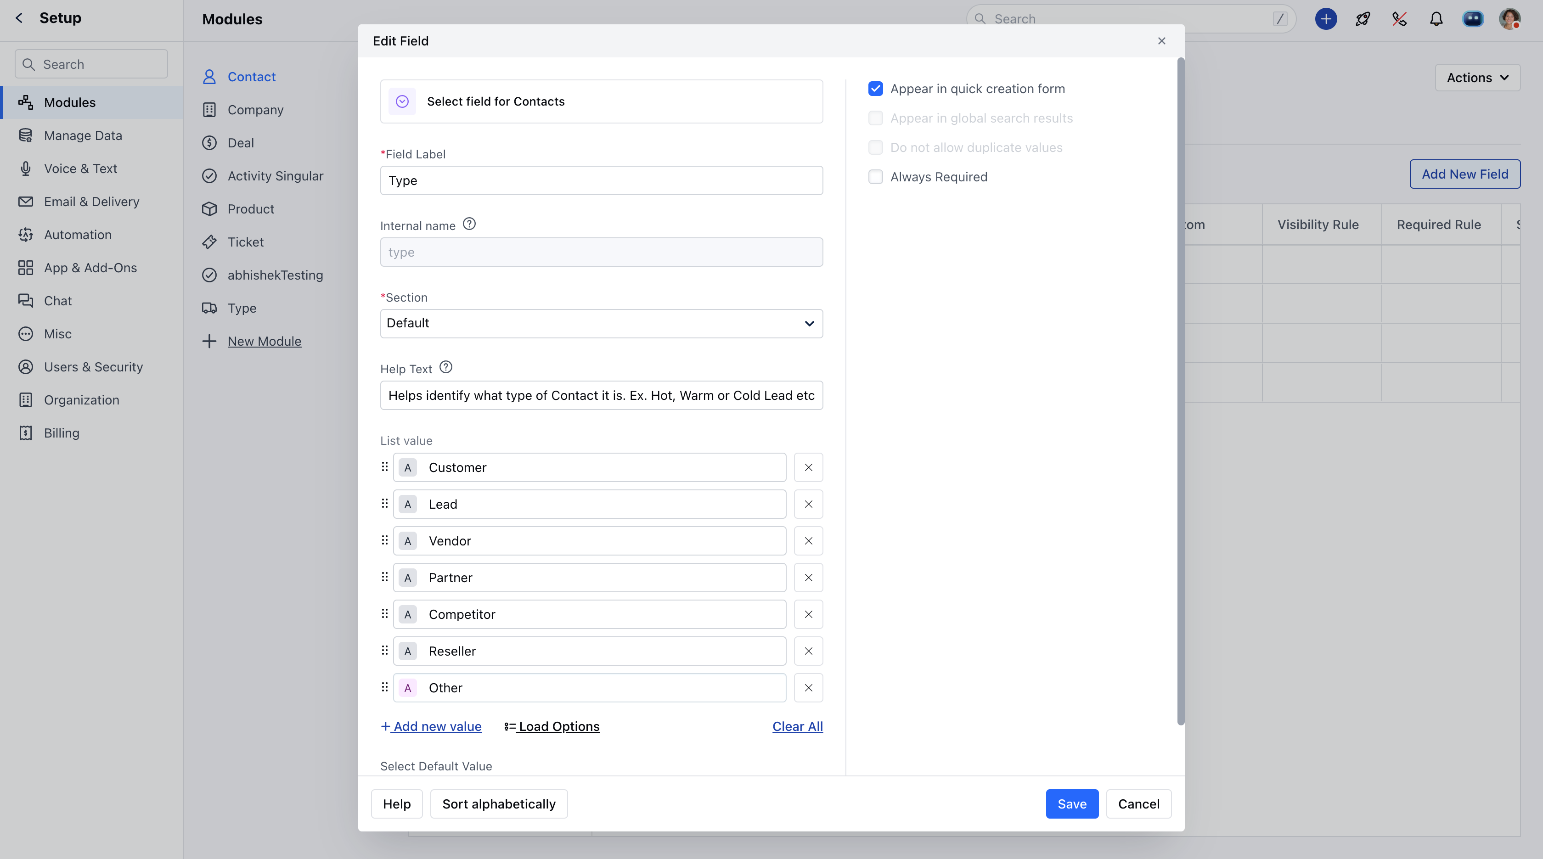Open Automation settings
The height and width of the screenshot is (859, 1543).
(92, 235)
